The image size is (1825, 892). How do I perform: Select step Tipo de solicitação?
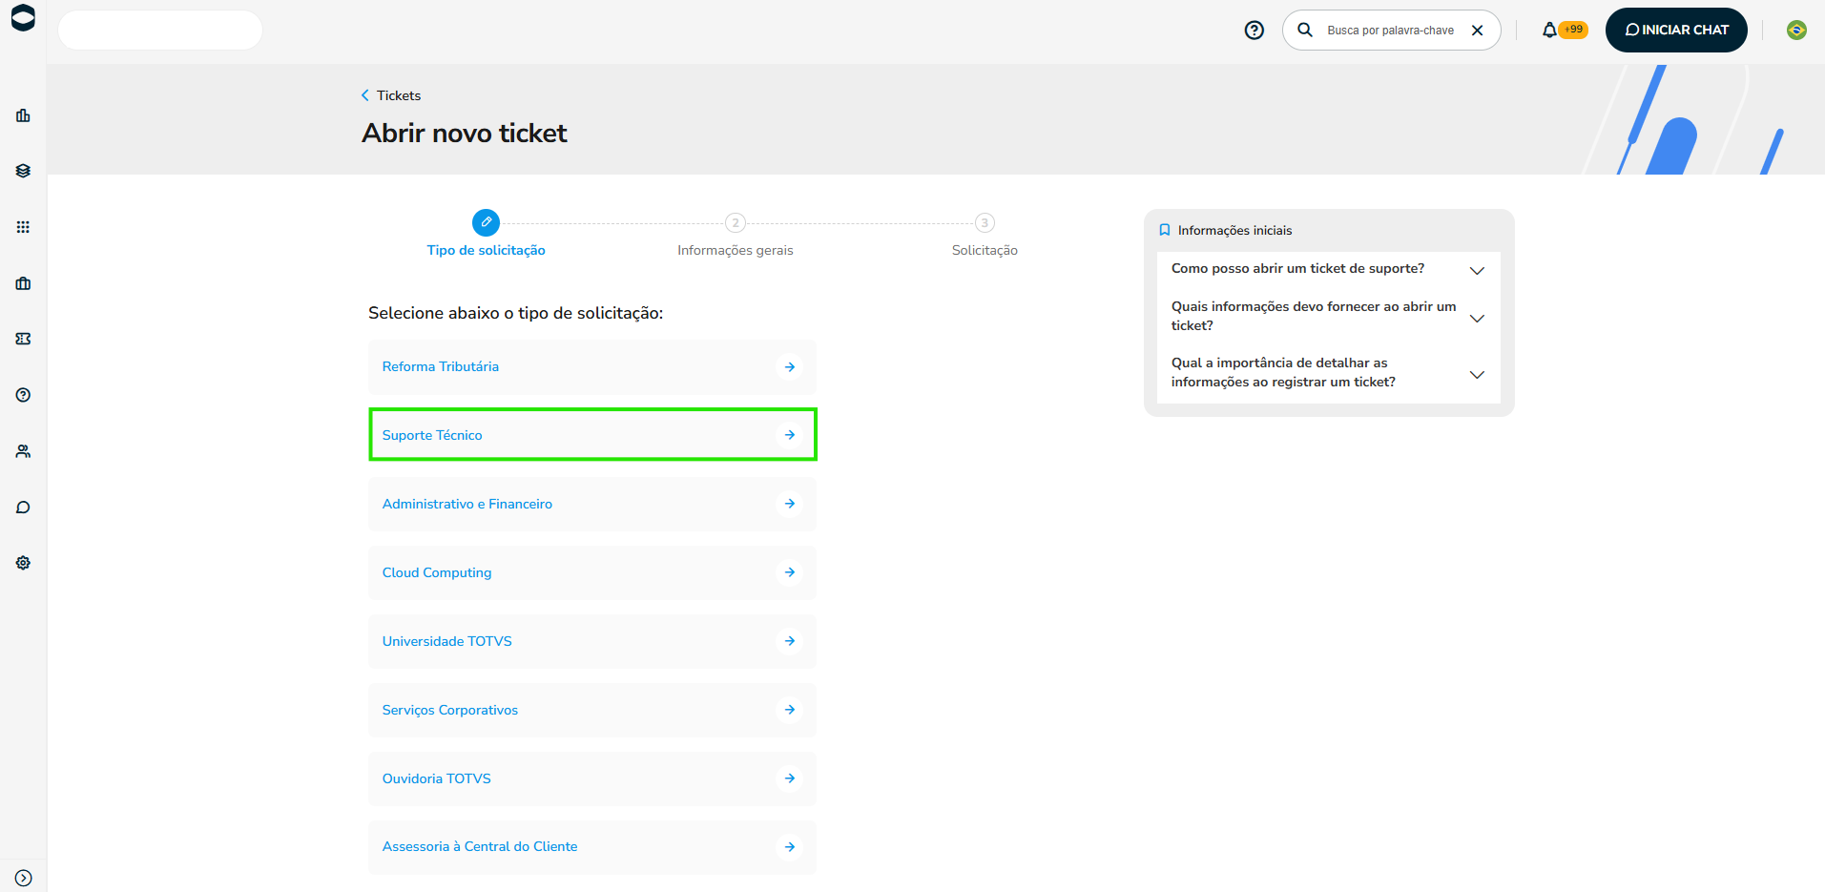coord(486,235)
